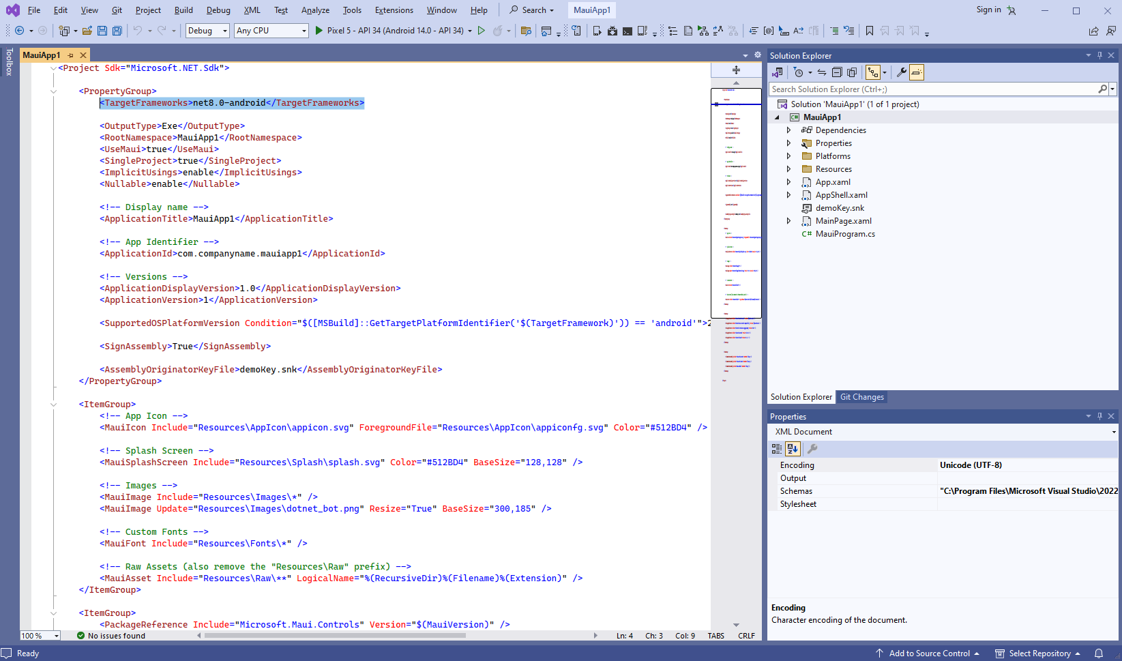Save the current file with the single disk icon
1122x661 pixels.
pyautogui.click(x=102, y=31)
